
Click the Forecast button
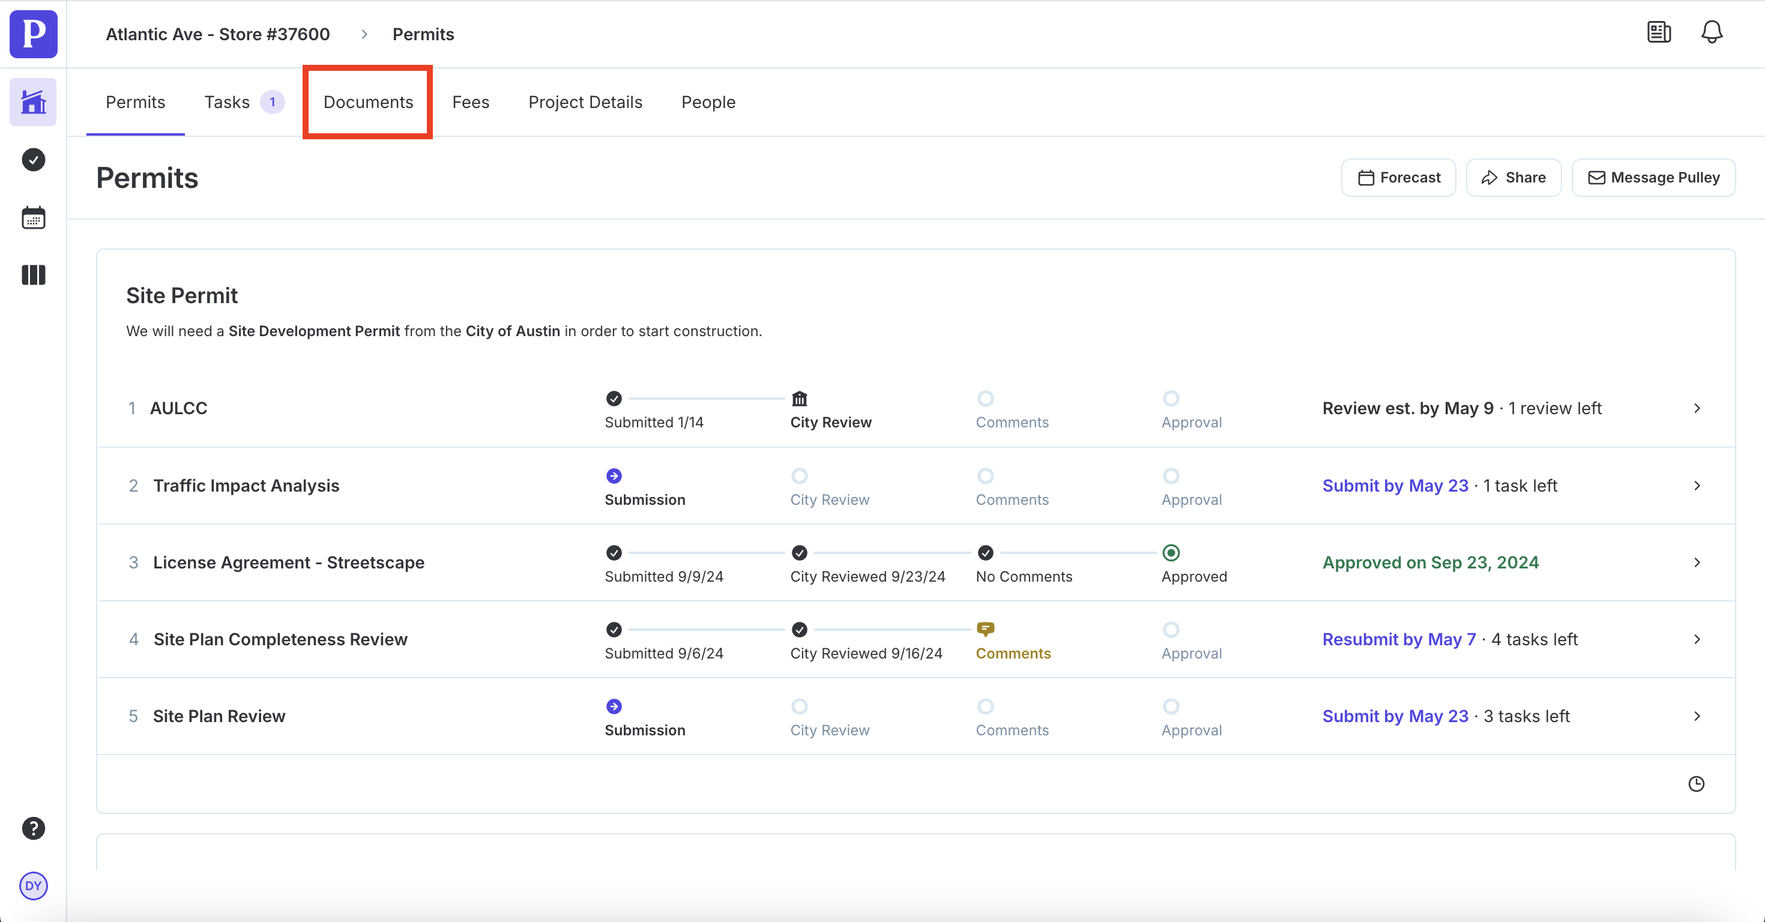(x=1398, y=178)
